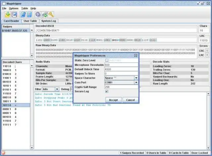Click the Magstripper window icon in title bar
212x156 pixels.
[x=4, y=4]
